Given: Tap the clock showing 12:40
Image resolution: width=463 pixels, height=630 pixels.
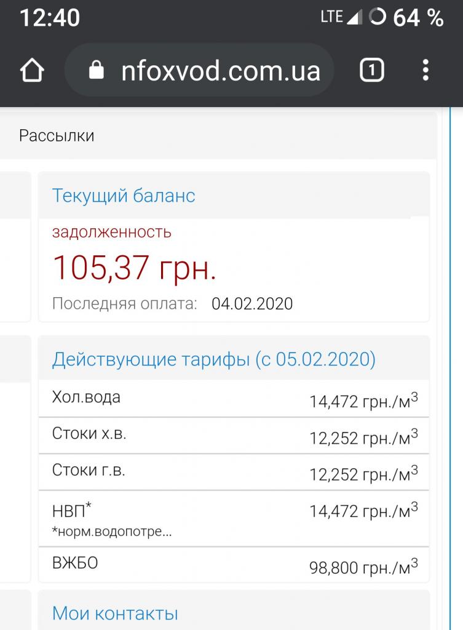Looking at the screenshot, I should point(50,18).
